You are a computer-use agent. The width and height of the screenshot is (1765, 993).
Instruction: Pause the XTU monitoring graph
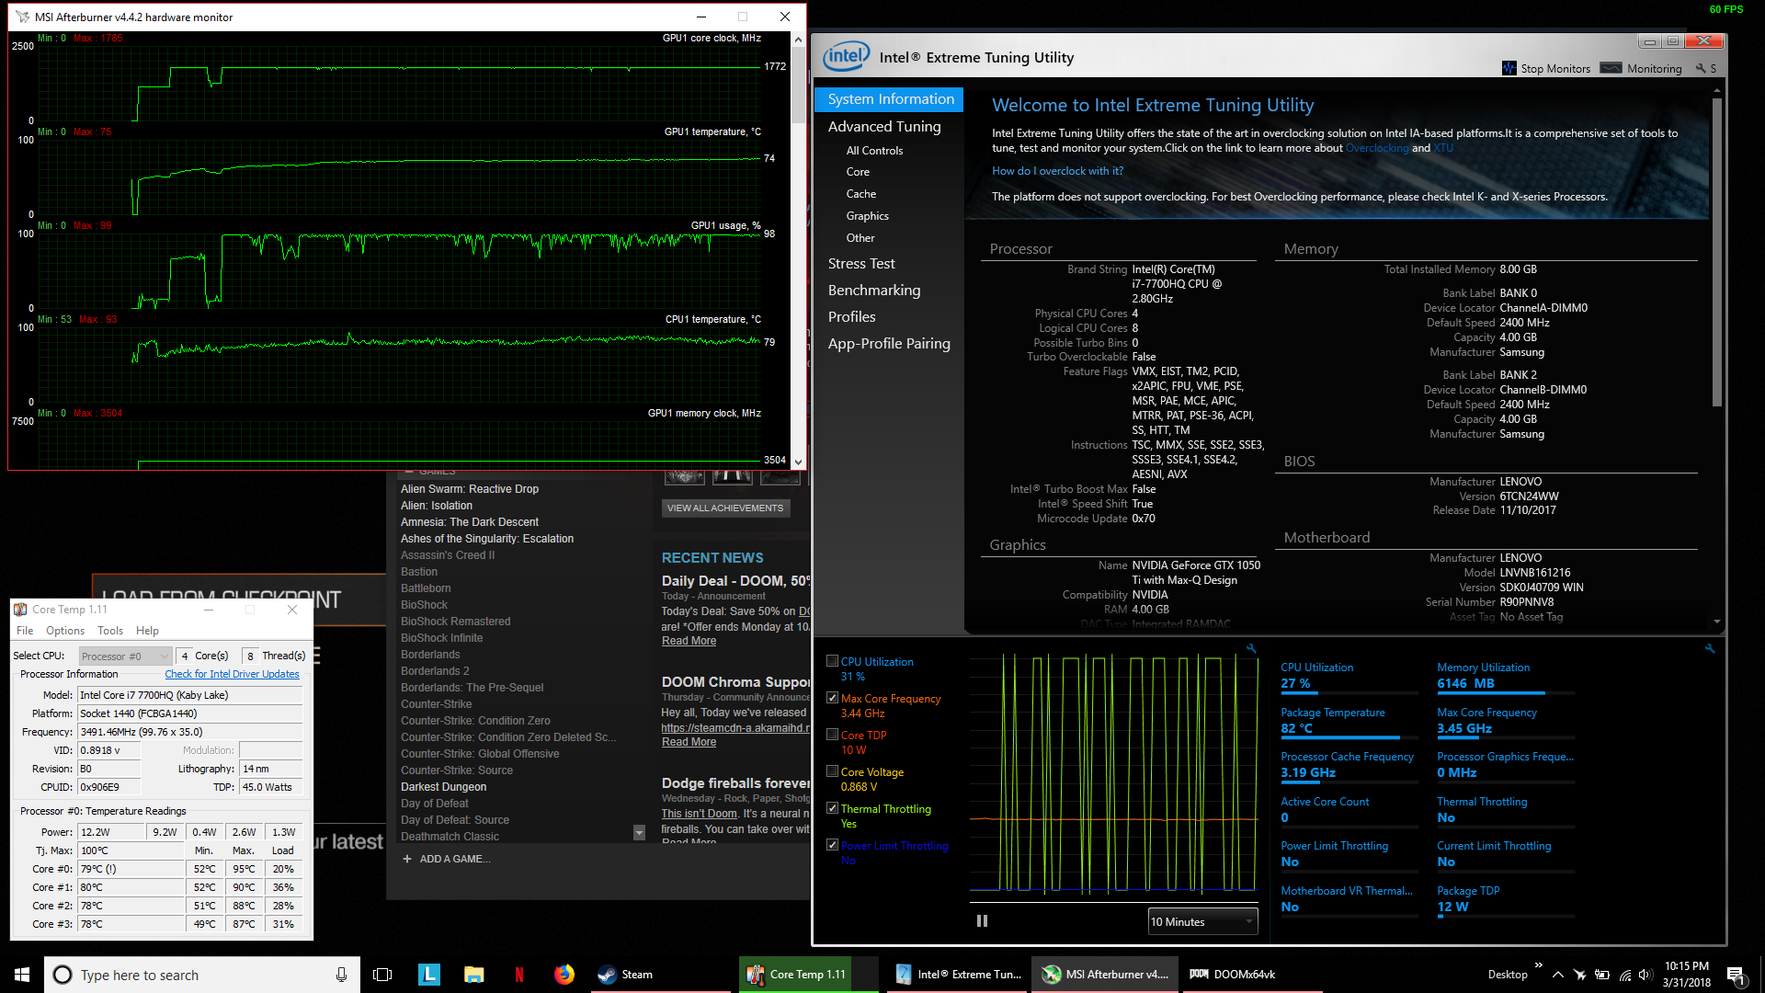[982, 921]
